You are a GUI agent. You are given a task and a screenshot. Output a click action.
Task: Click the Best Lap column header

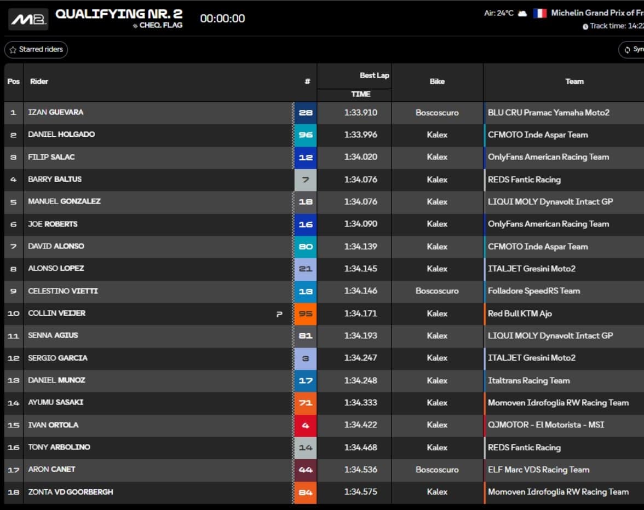374,76
